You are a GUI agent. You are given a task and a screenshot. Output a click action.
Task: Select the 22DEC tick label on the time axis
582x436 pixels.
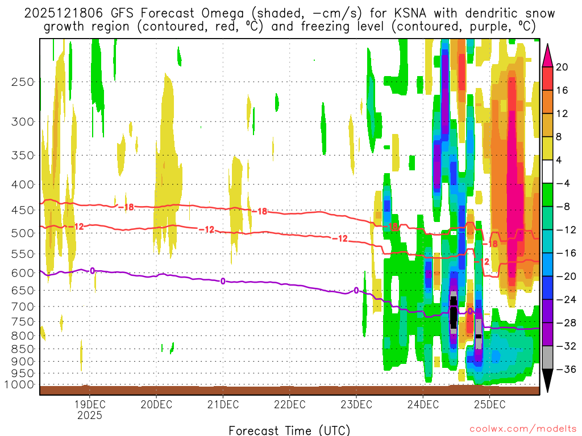pos(289,405)
